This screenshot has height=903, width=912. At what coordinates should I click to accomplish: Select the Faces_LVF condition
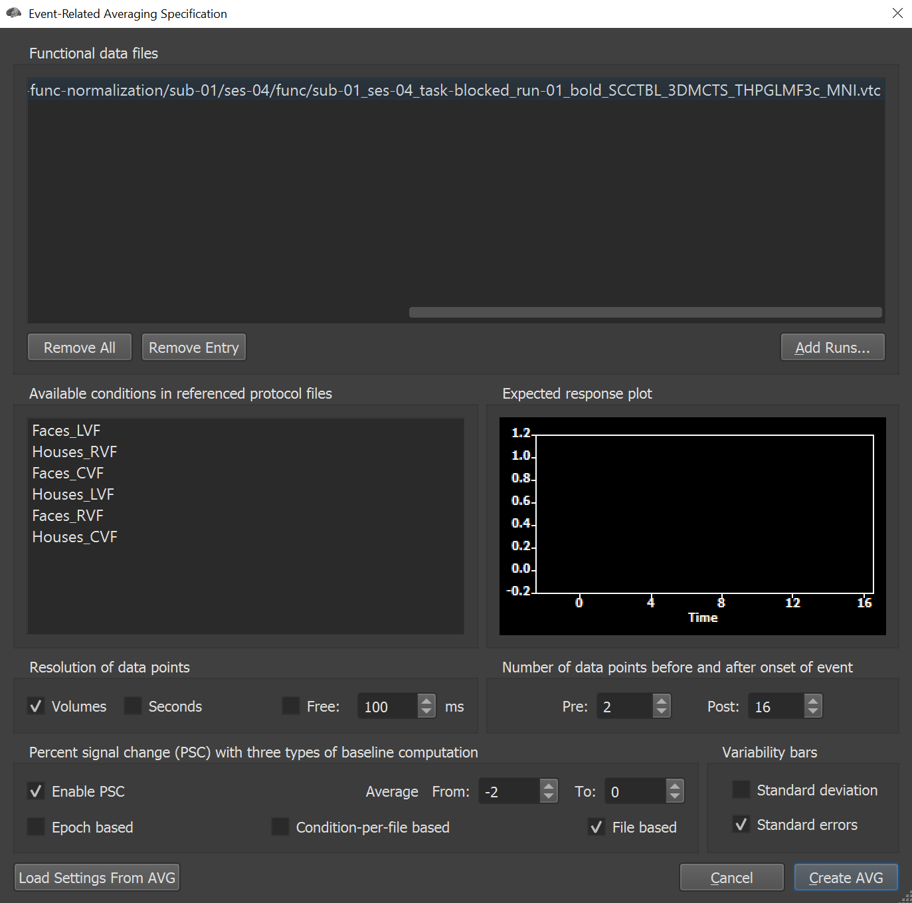(66, 431)
